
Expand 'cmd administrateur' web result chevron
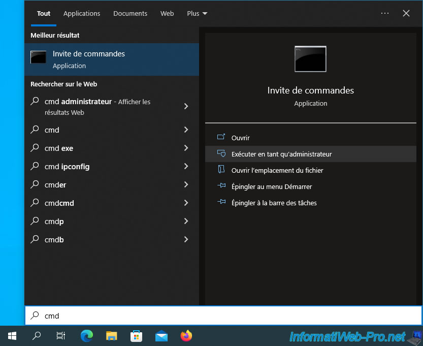186,106
